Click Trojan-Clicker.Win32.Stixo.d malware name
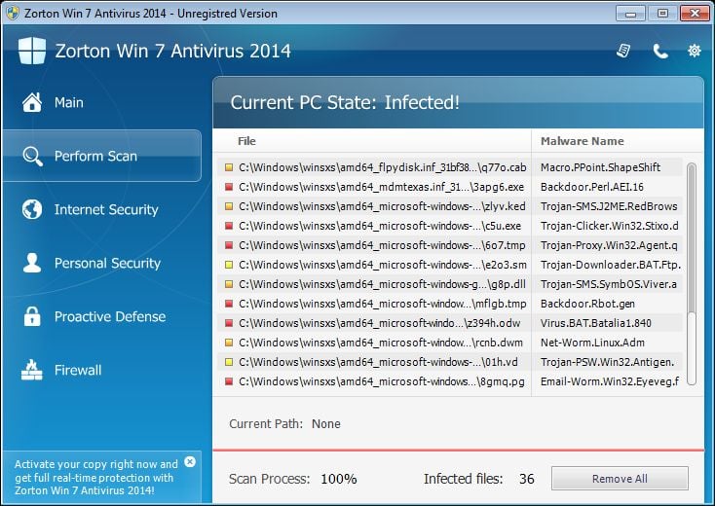Viewport: 715px width, 506px height. tap(609, 226)
